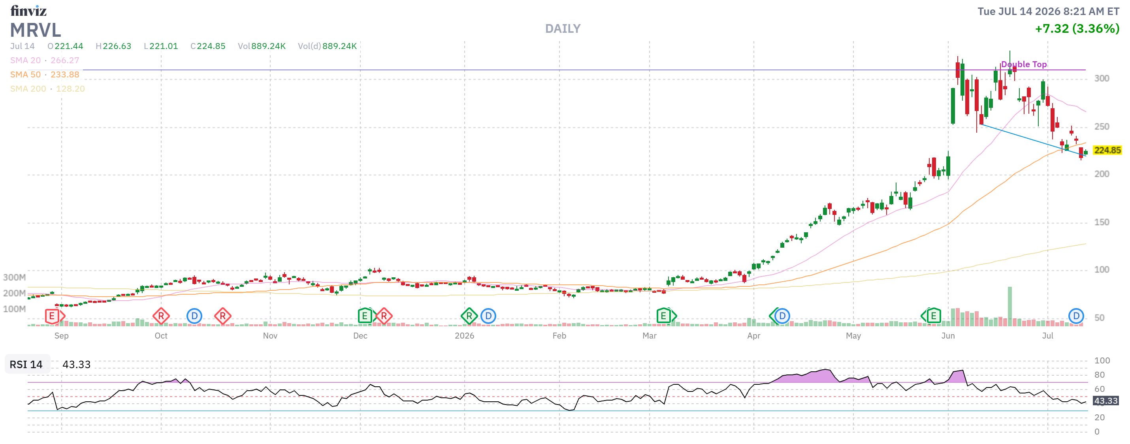Click the red R marker before Nov
The width and height of the screenshot is (1130, 444).
click(223, 316)
